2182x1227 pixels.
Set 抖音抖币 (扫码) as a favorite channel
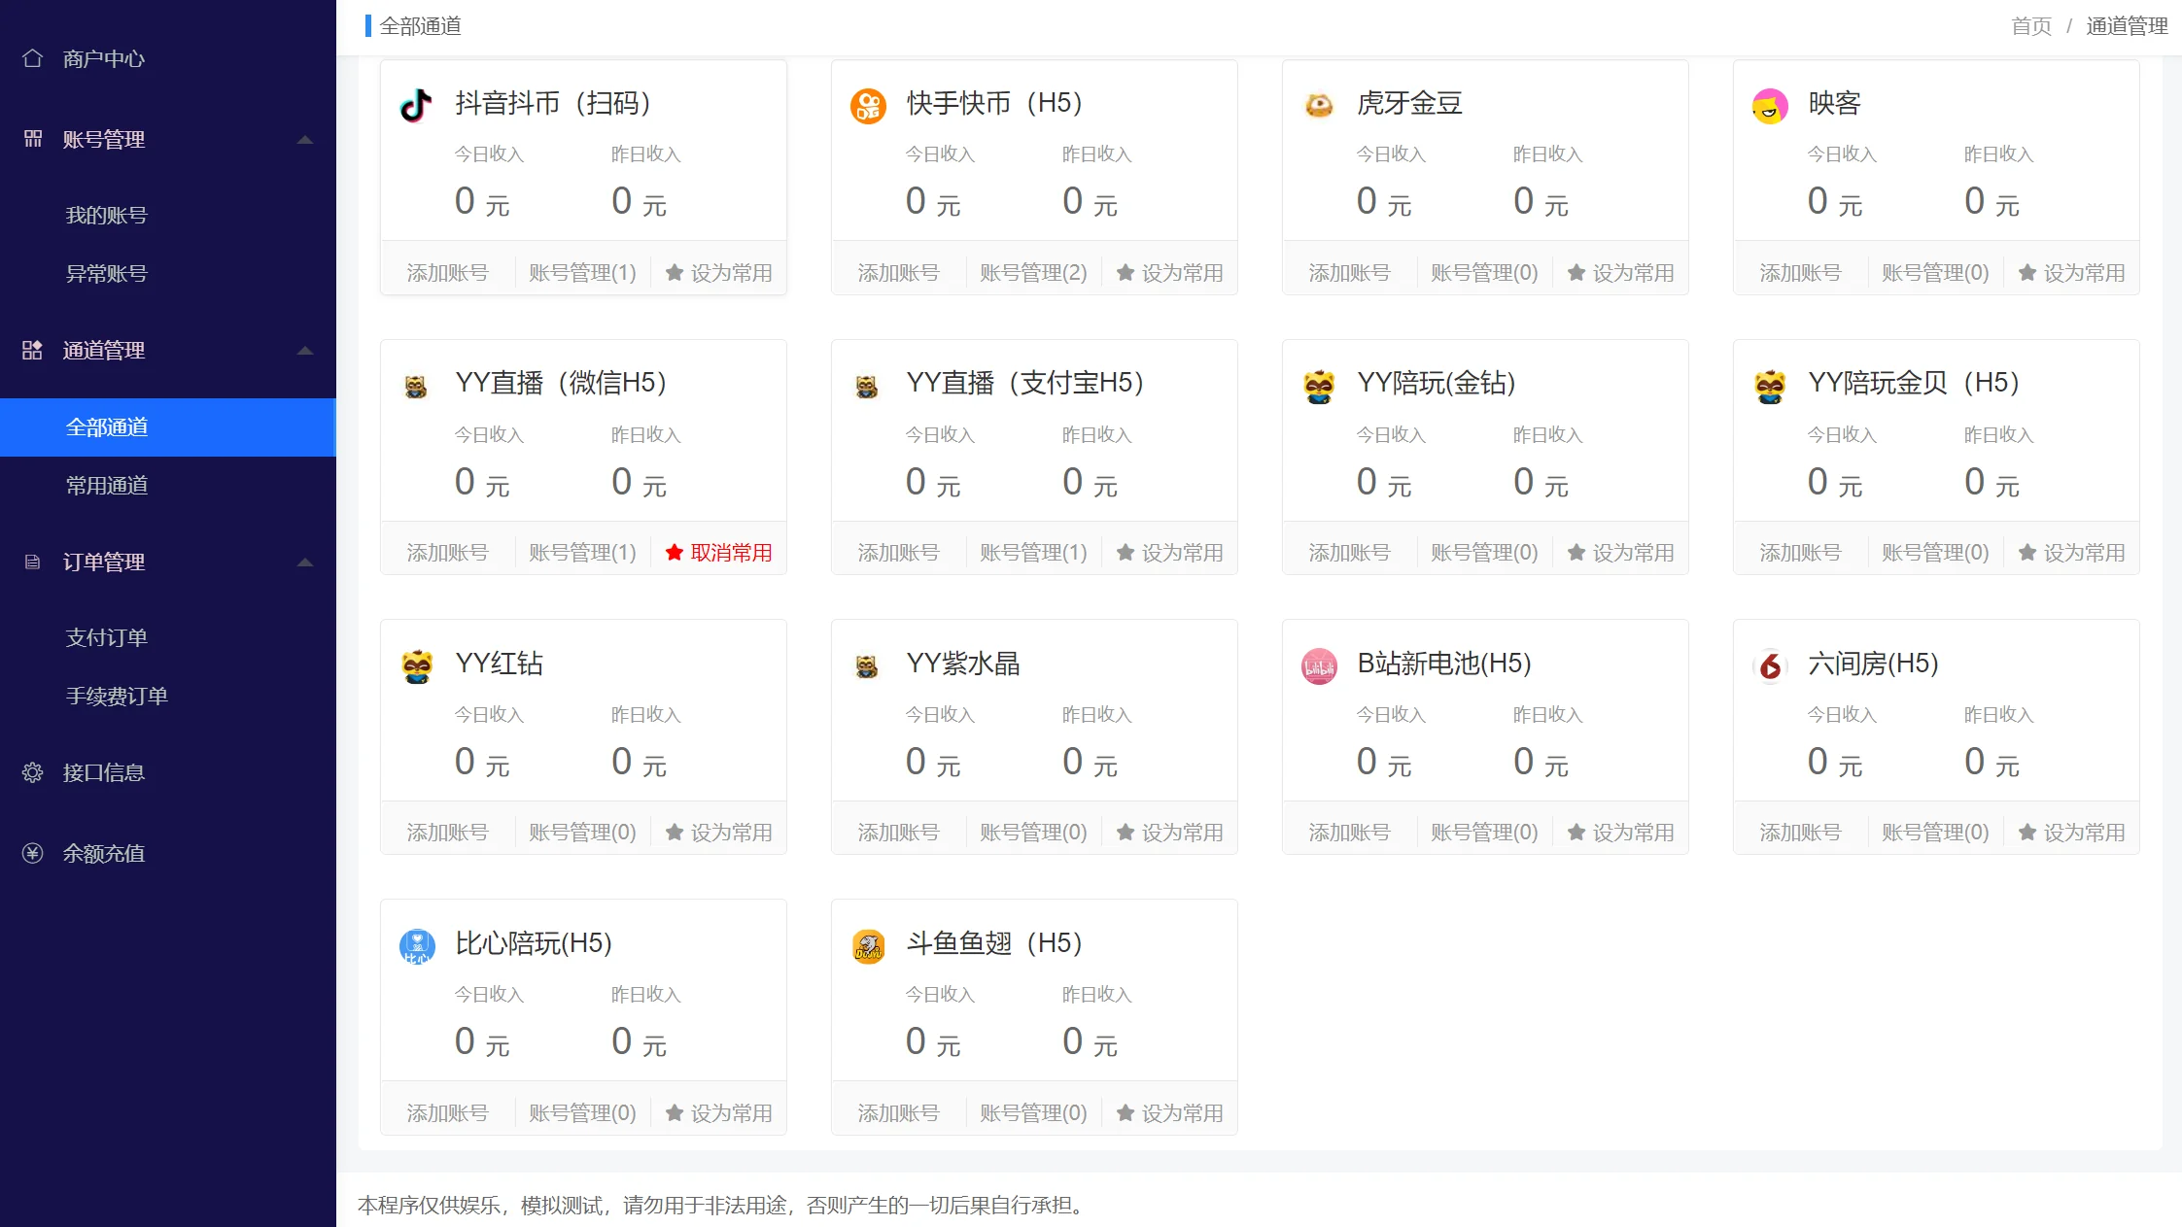coord(719,273)
